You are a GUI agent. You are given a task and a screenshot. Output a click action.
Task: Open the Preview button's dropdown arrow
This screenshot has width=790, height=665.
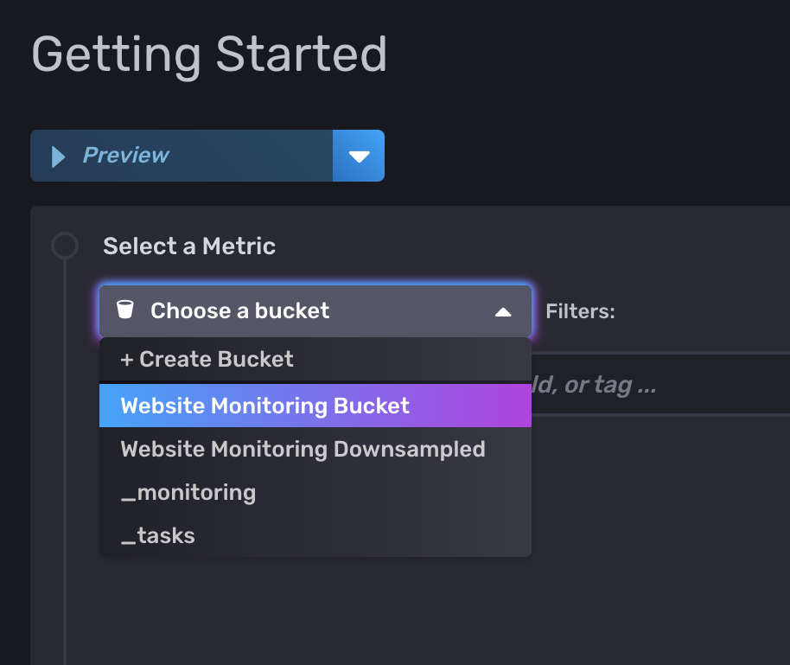pos(359,157)
